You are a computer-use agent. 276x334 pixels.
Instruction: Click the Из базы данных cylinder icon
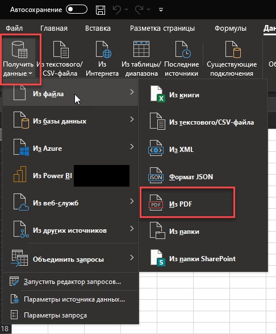coord(21,120)
